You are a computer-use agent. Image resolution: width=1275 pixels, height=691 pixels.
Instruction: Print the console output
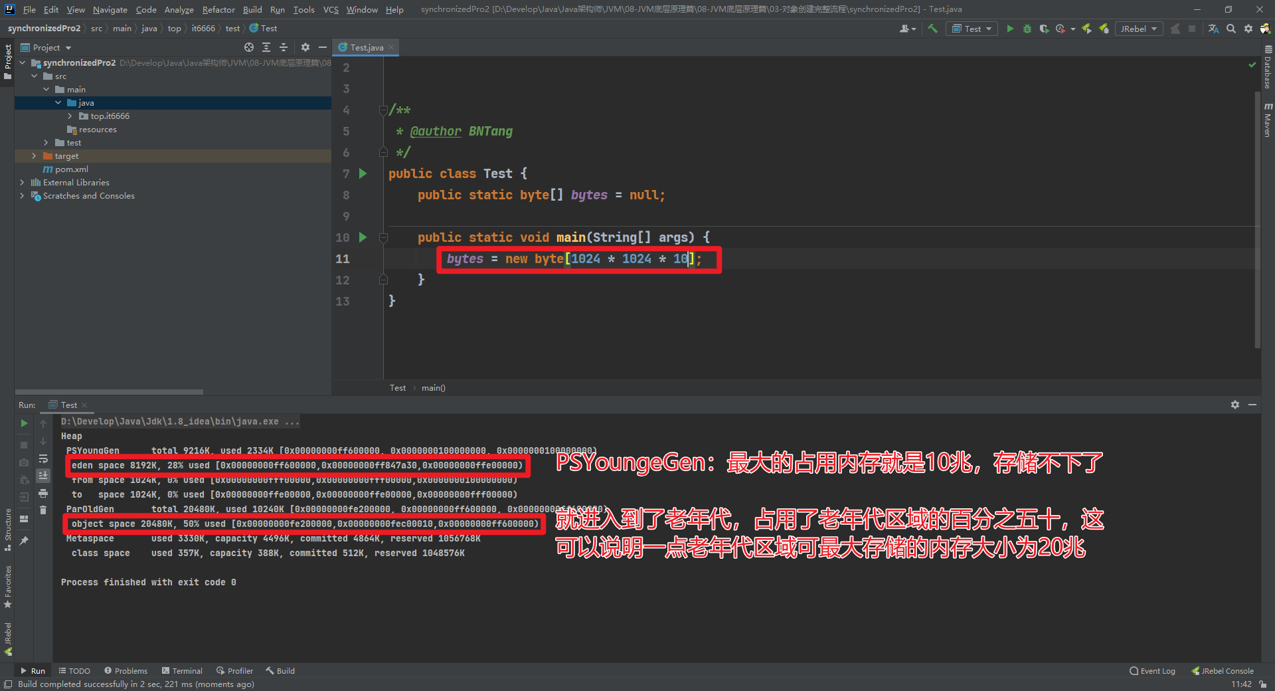pos(43,493)
